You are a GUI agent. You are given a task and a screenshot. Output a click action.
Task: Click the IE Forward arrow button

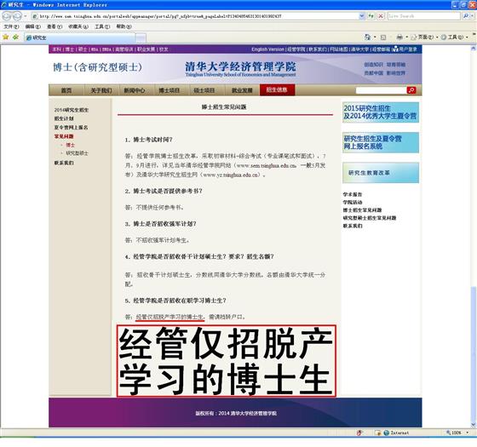coord(17,16)
